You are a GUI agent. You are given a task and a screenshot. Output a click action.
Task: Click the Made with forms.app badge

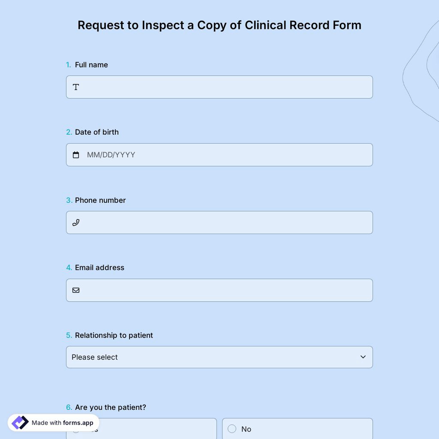coord(53,423)
